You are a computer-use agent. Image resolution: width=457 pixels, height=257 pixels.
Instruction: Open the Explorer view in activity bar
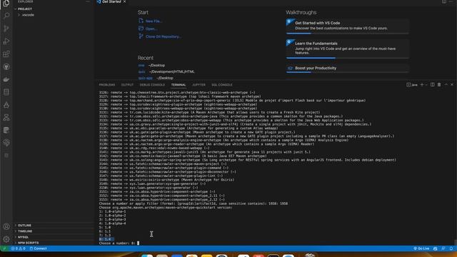(6, 3)
